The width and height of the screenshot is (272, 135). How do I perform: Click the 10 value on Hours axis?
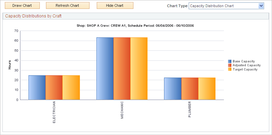tap(16, 90)
